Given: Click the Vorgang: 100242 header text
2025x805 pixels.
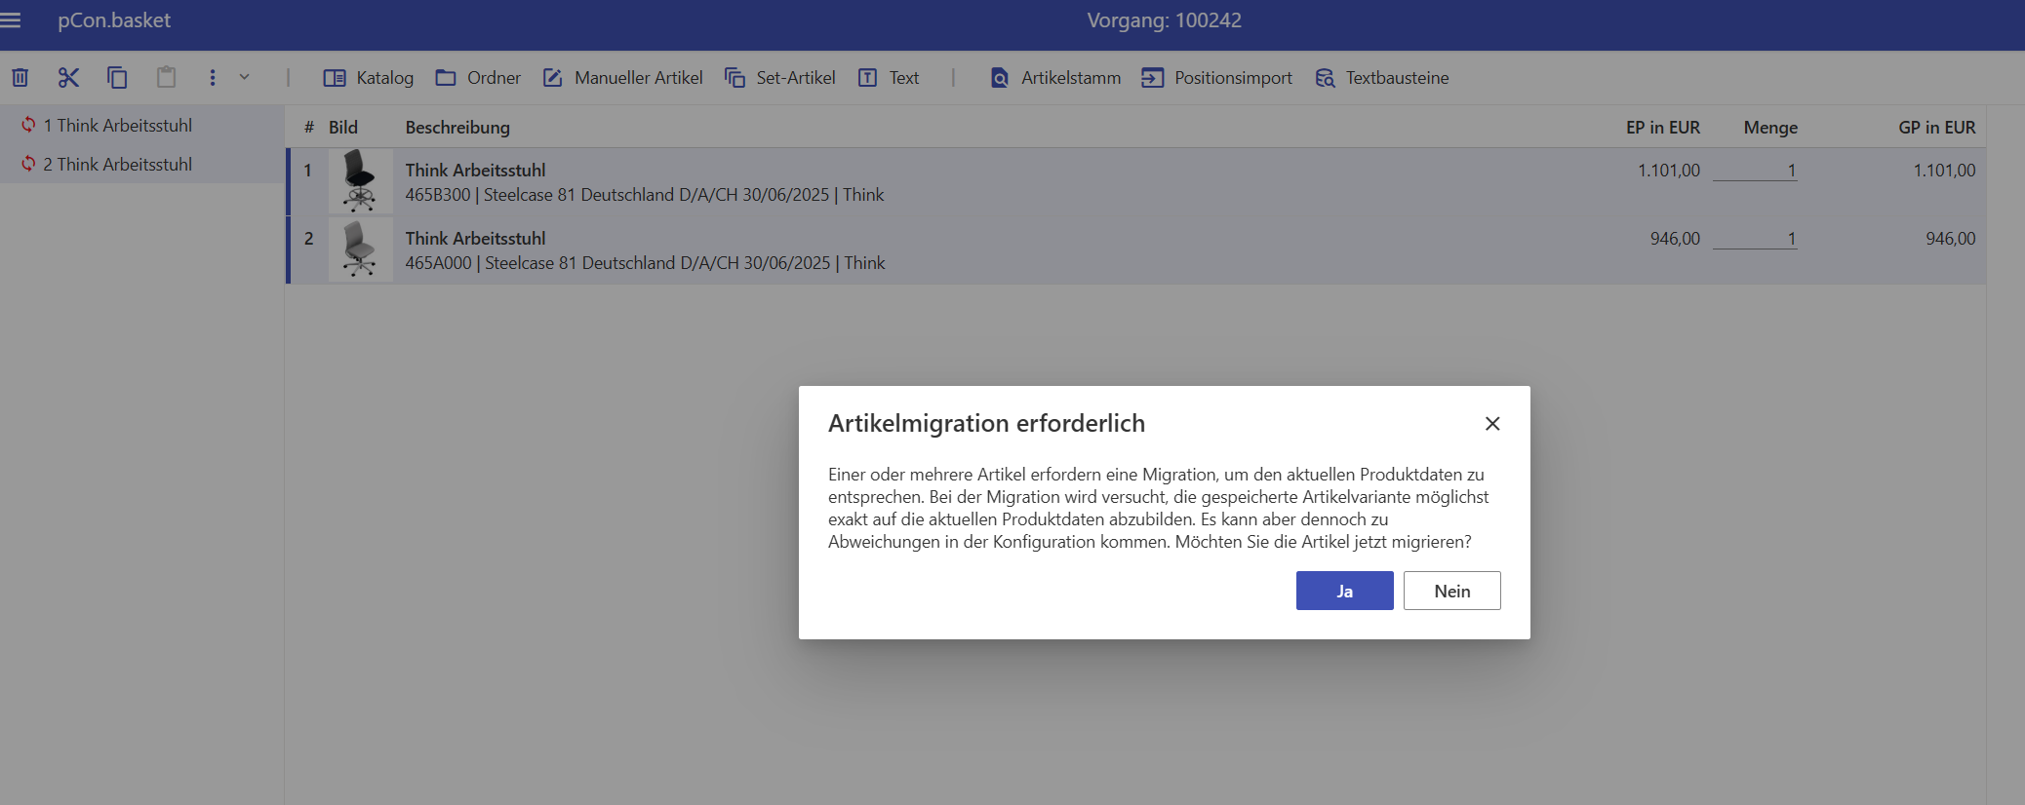Looking at the screenshot, I should tap(1164, 20).
